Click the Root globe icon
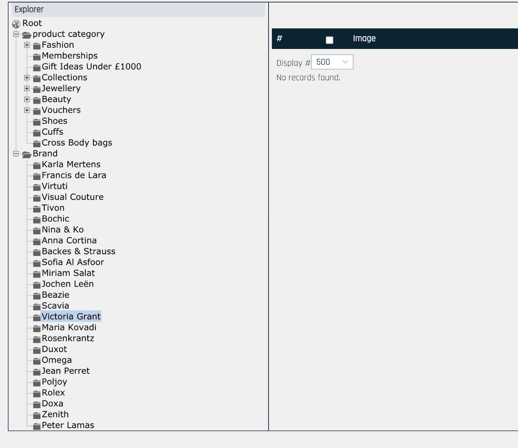The width and height of the screenshot is (518, 448). click(x=16, y=24)
